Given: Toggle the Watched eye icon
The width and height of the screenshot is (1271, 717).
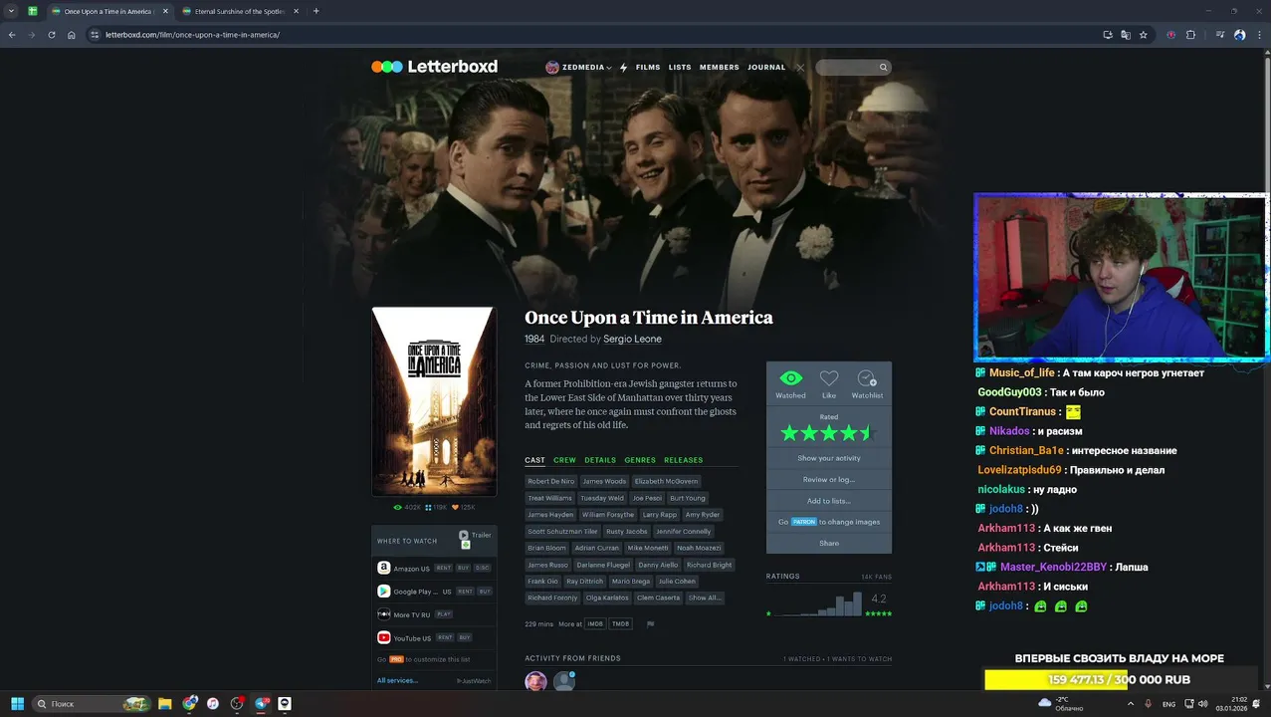Looking at the screenshot, I should (790, 378).
